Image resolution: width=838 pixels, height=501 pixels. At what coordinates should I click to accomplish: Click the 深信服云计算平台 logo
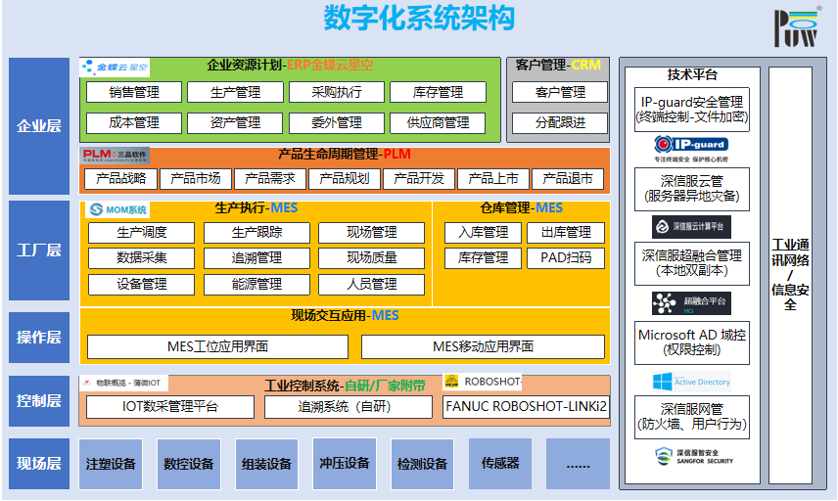[691, 227]
